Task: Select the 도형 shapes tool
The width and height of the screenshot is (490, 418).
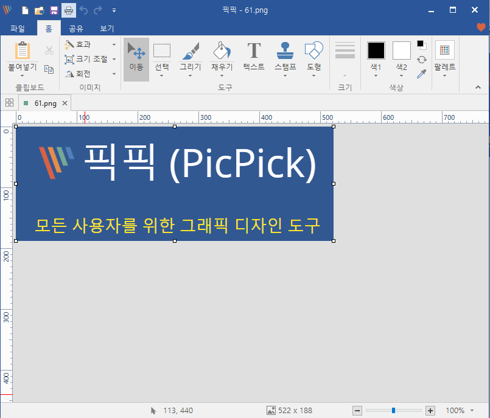Action: click(313, 55)
